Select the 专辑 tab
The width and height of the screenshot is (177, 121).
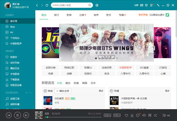click(x=122, y=15)
